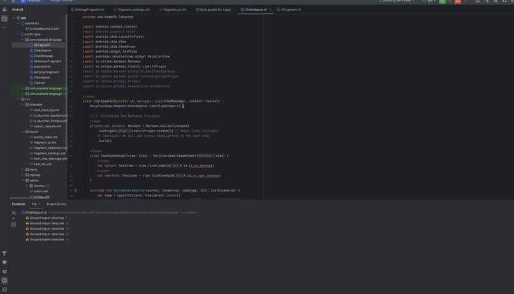The height and width of the screenshot is (294, 514).
Task: Collapse the drawable folder
Action: coord(22,105)
